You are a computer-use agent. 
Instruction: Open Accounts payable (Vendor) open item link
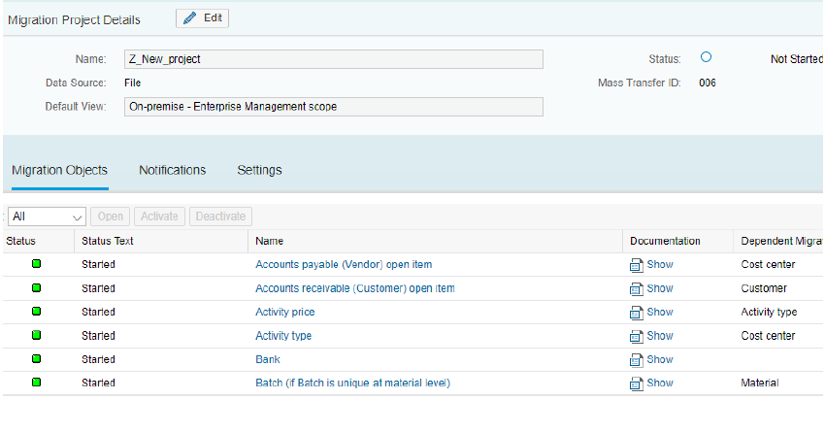click(x=344, y=264)
